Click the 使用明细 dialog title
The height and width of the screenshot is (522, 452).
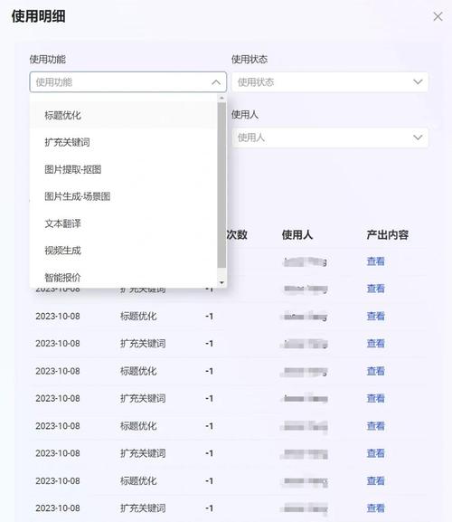pos(39,16)
